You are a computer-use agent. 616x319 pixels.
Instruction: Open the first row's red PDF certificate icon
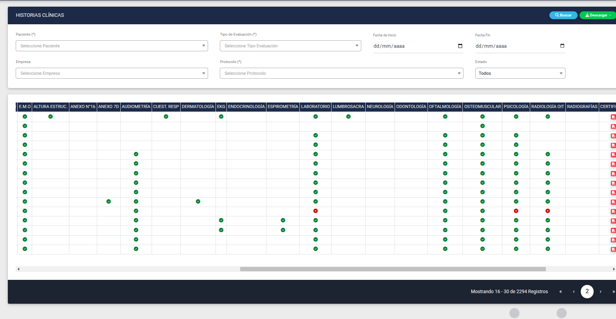[613, 117]
